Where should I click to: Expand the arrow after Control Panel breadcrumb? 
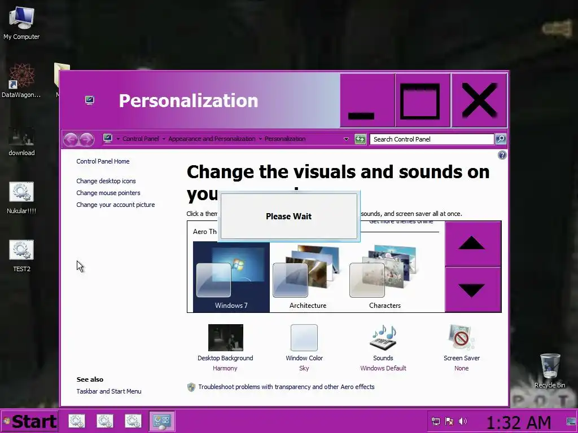coord(164,139)
